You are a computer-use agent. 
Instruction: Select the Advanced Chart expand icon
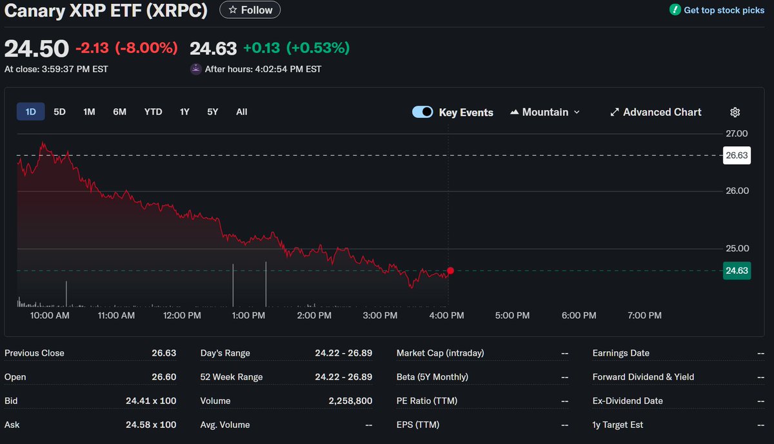coord(615,111)
